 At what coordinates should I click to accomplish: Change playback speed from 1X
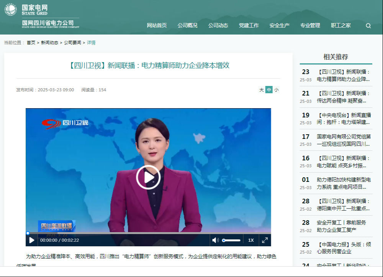251,240
